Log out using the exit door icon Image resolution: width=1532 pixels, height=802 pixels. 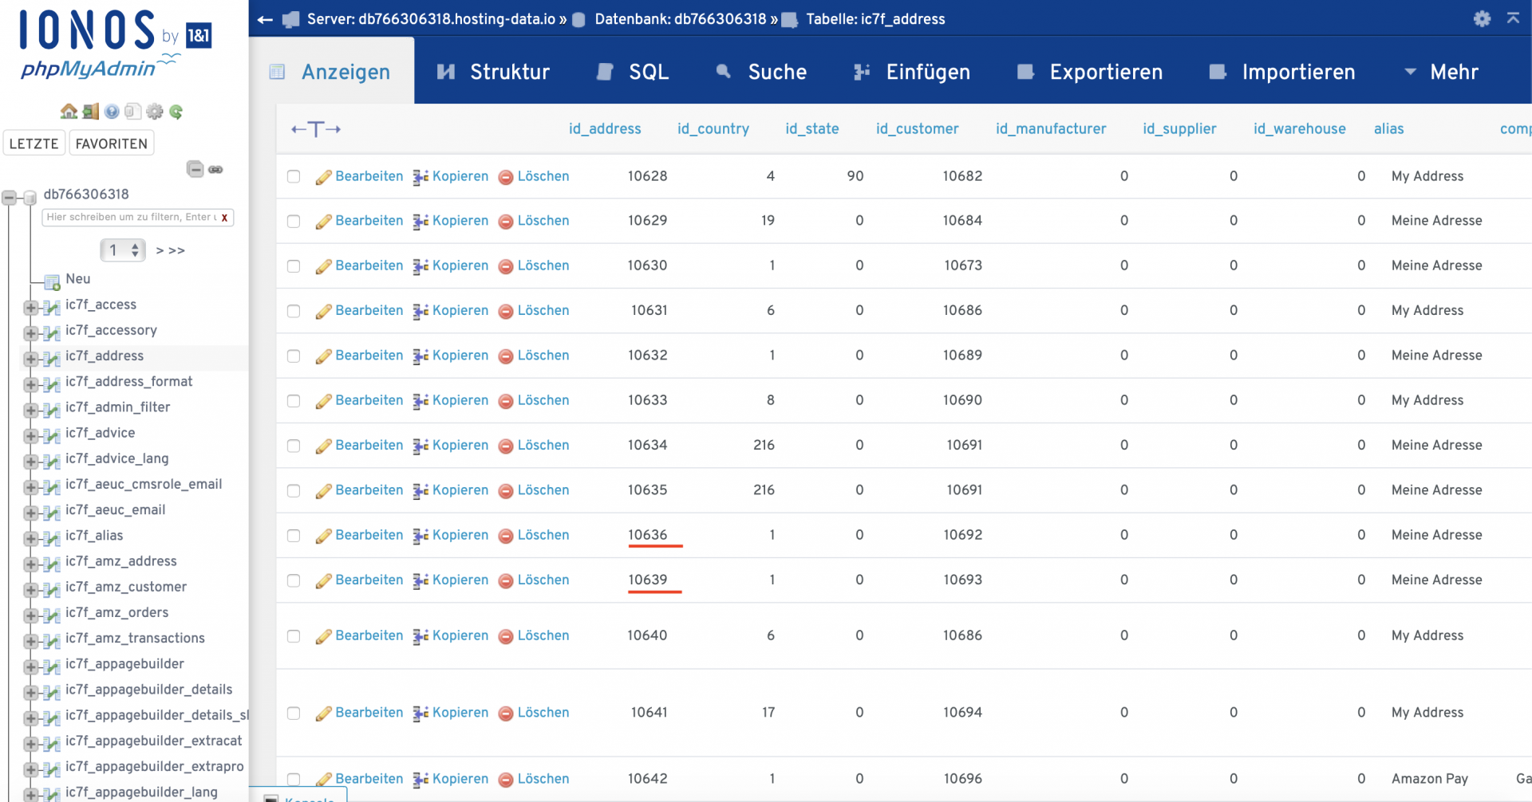(91, 112)
